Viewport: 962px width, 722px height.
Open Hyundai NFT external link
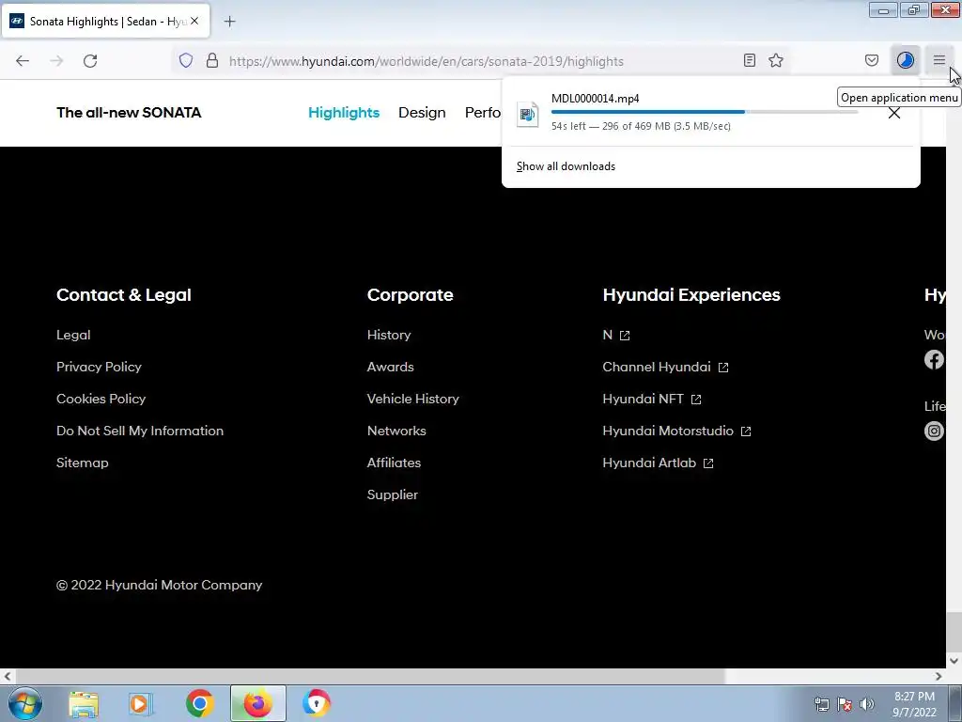[x=652, y=399]
